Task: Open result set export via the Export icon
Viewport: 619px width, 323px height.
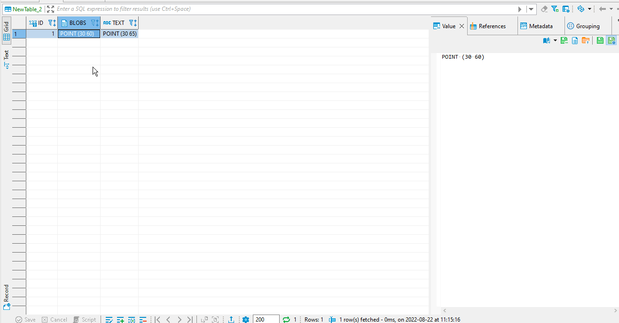Action: [231, 319]
